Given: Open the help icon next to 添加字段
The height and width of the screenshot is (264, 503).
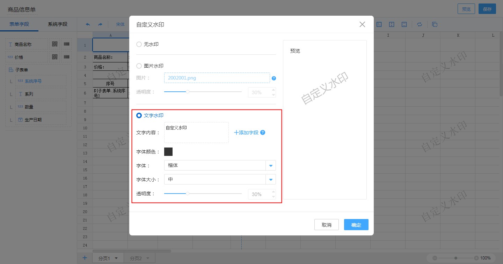Looking at the screenshot, I should pos(262,133).
